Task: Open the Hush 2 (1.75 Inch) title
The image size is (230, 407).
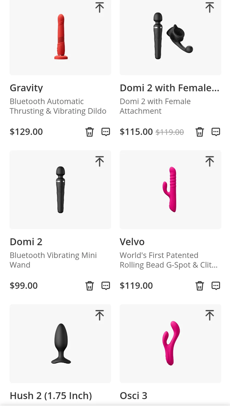Action: coord(51,396)
